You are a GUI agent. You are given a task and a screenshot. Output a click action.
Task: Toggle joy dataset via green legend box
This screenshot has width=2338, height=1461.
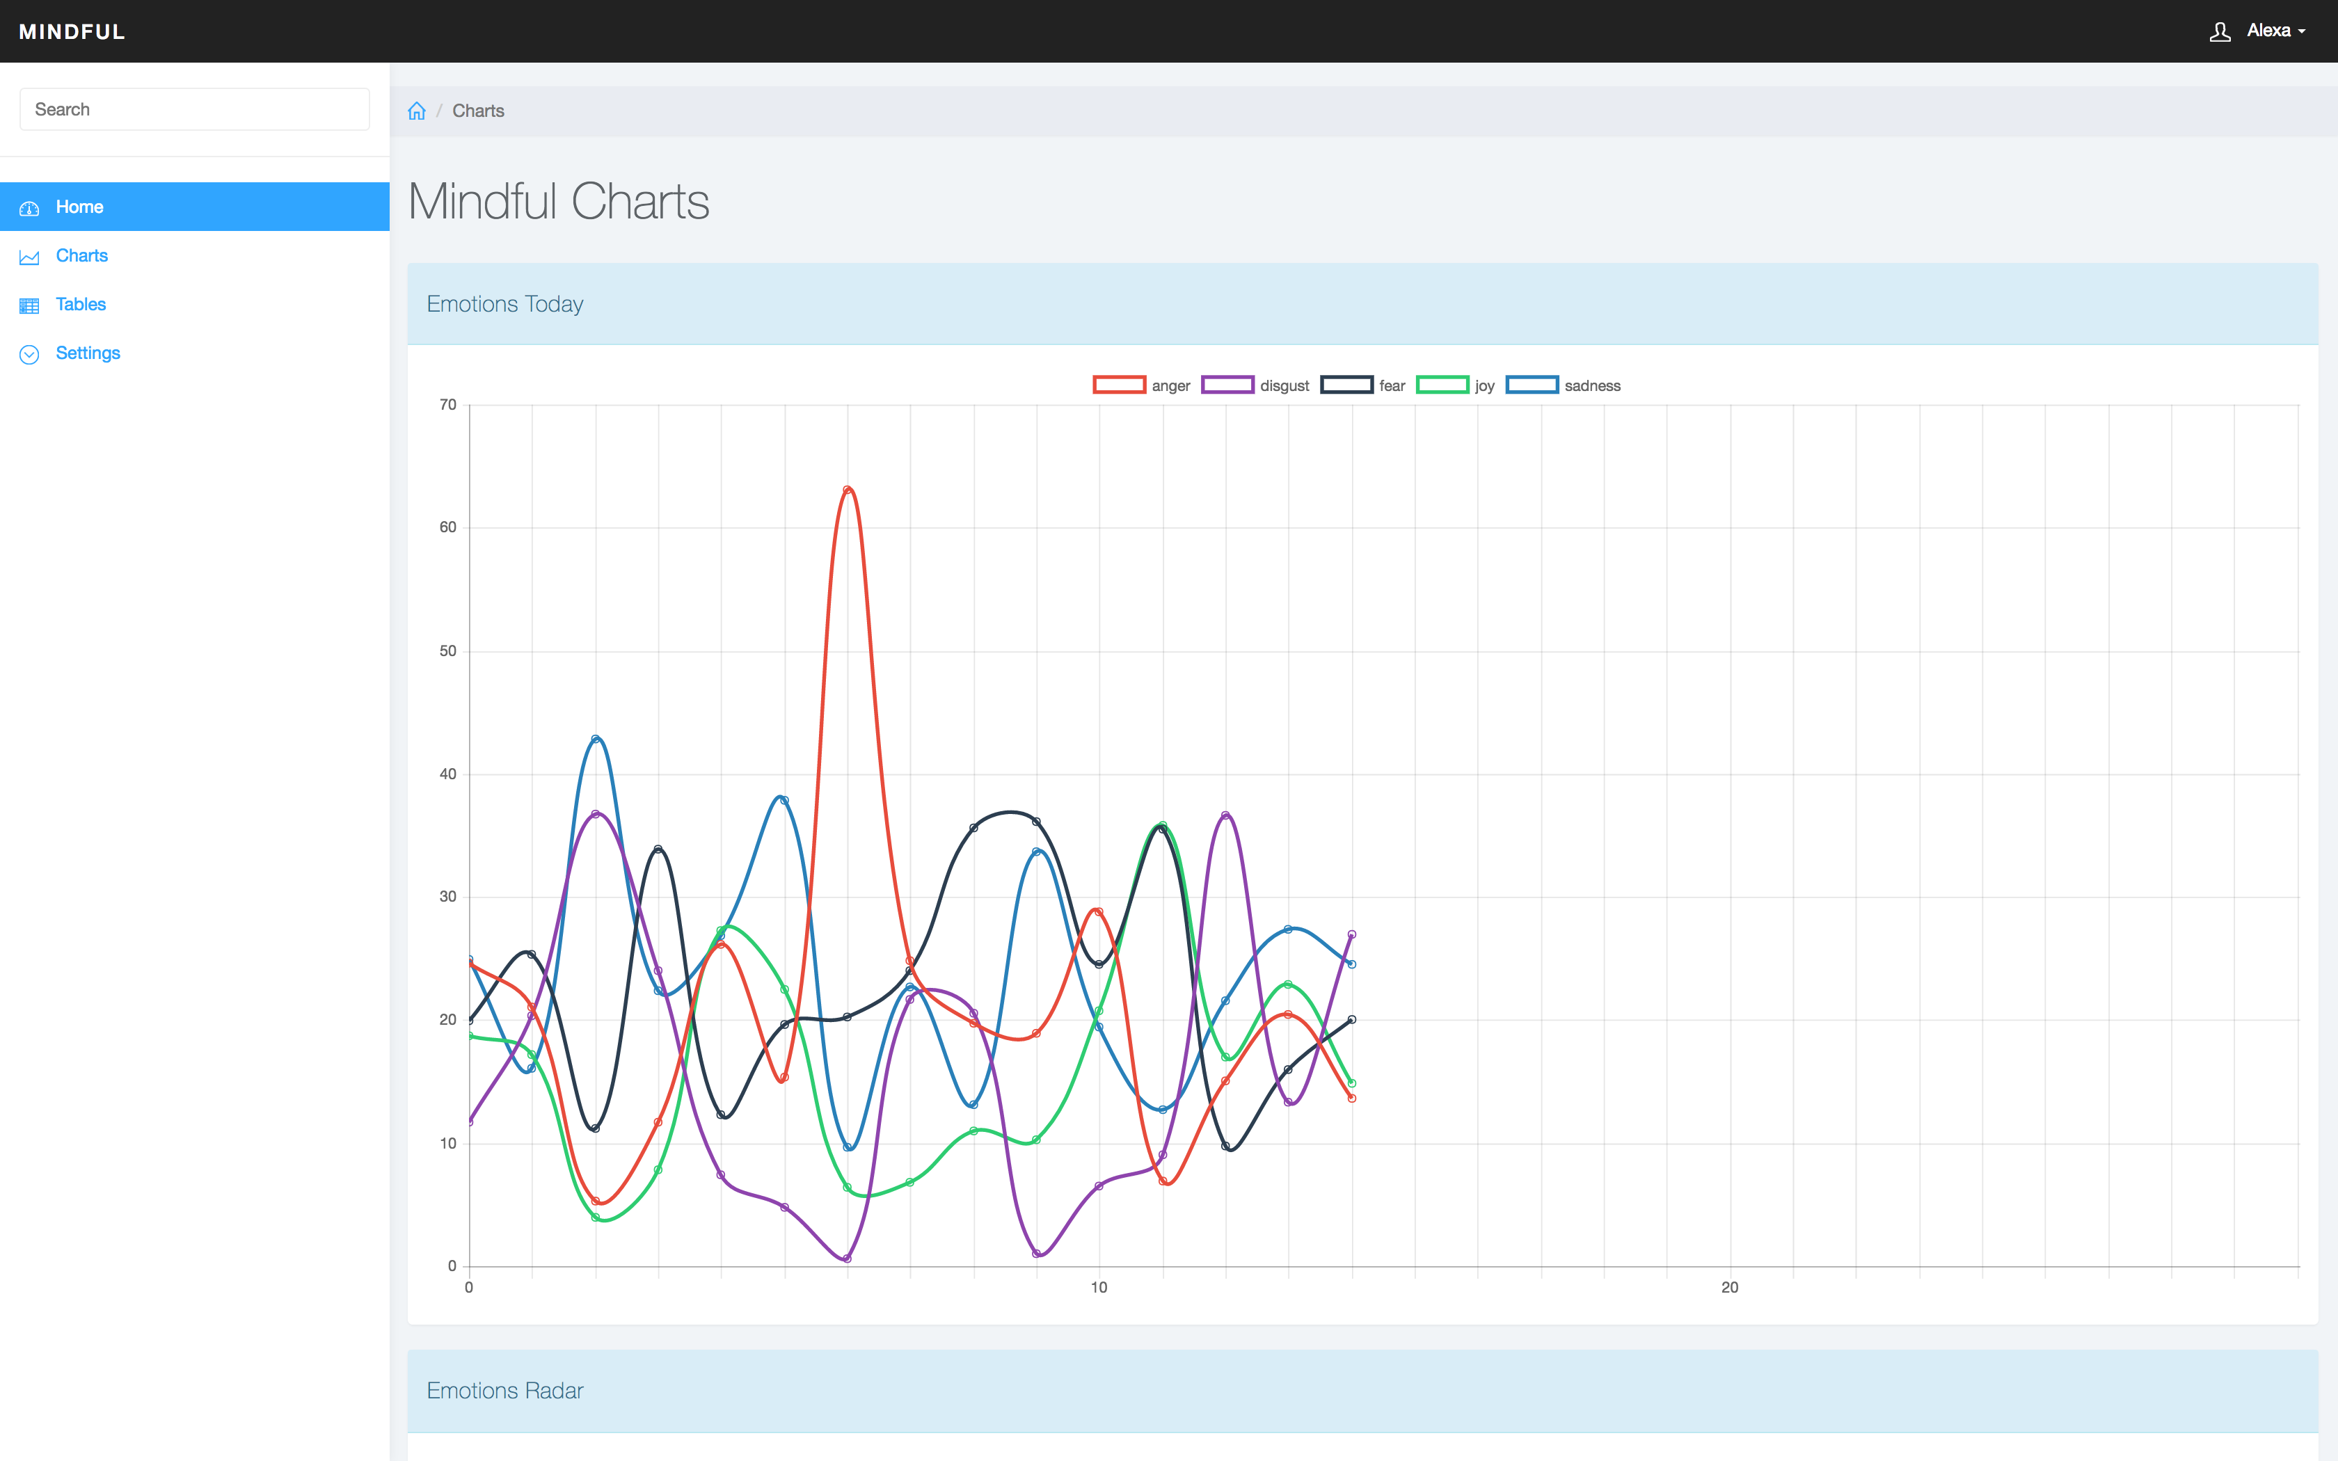point(1442,385)
